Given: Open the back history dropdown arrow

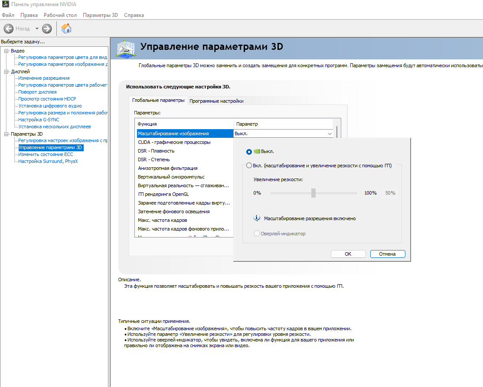Looking at the screenshot, I should pyautogui.click(x=37, y=29).
